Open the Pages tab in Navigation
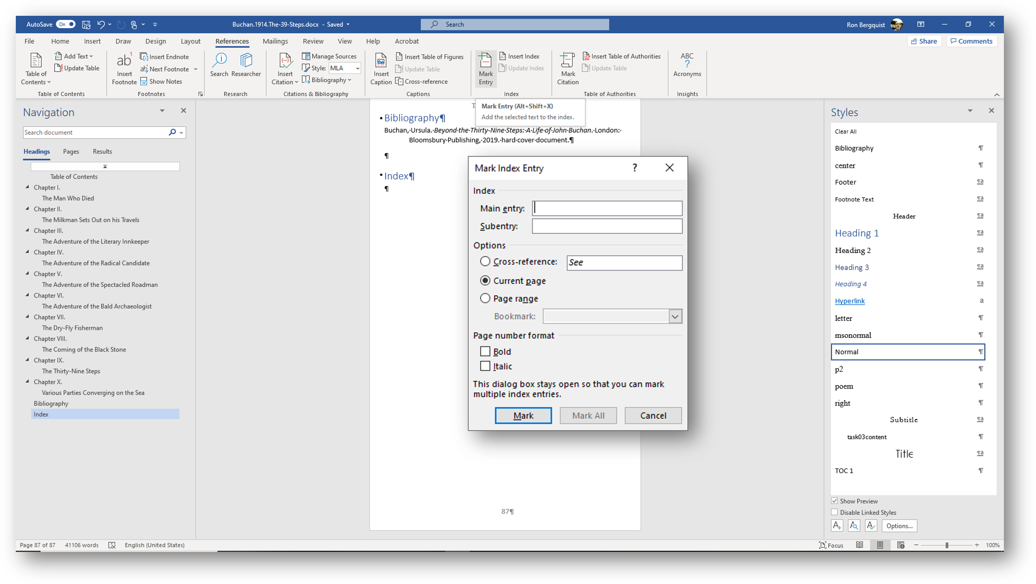The image size is (1036, 584). click(x=71, y=151)
